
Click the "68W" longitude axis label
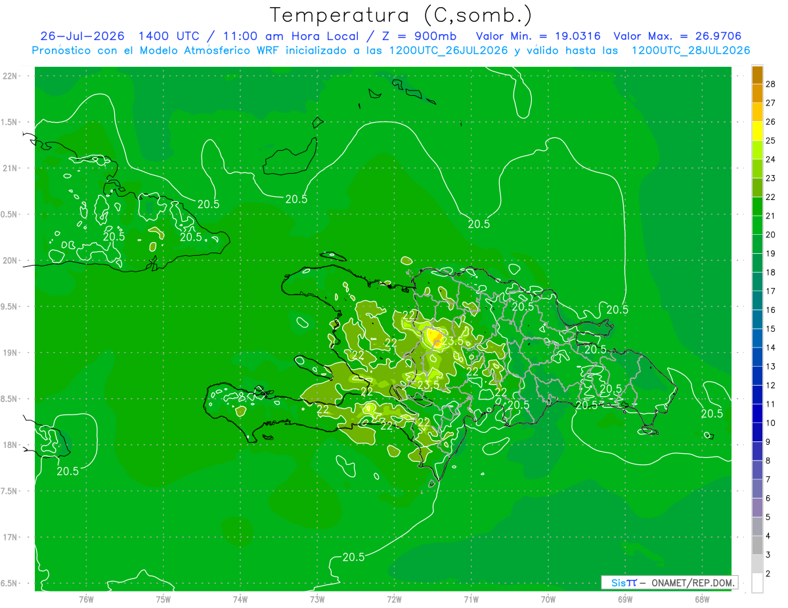click(702, 599)
